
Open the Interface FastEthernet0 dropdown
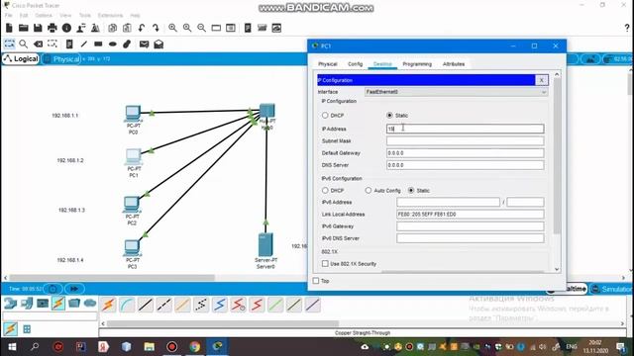(x=457, y=92)
